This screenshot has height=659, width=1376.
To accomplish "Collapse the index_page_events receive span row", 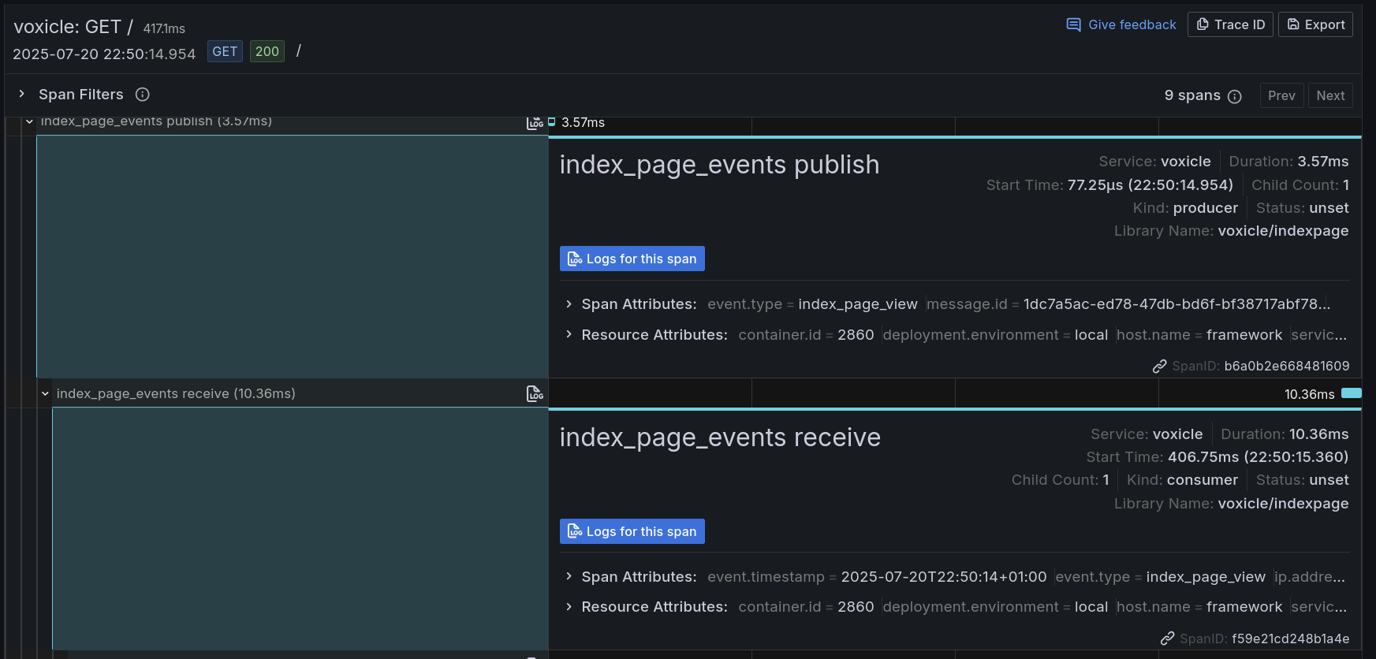I will 45,393.
